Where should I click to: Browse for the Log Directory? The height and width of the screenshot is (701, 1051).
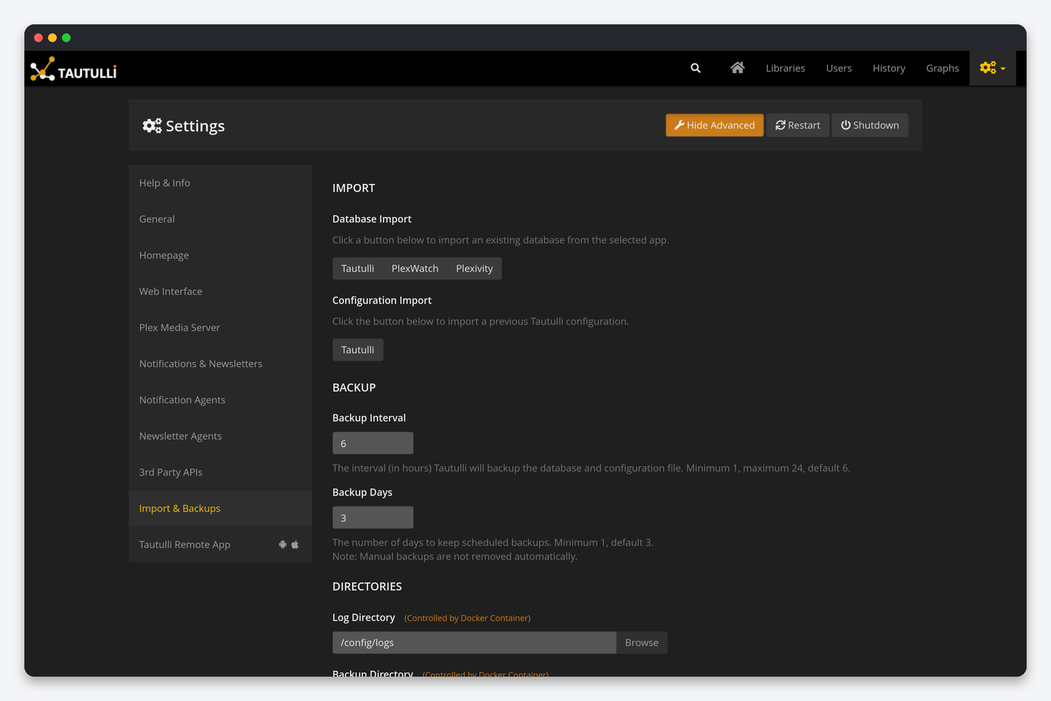point(642,643)
